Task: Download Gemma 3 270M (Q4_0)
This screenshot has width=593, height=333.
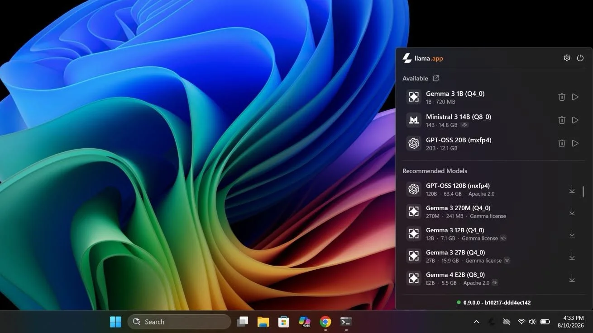Action: click(x=572, y=211)
